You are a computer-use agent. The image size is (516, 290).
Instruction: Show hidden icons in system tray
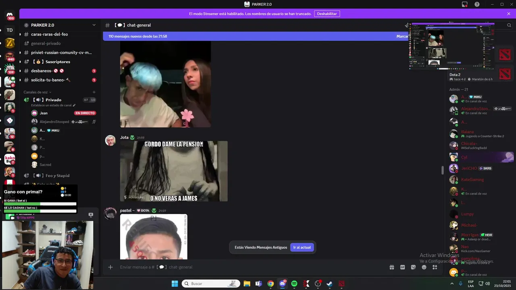click(x=452, y=284)
